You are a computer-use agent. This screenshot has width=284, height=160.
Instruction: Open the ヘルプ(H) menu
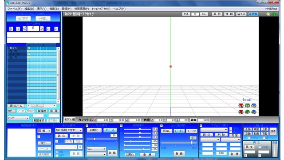coord(119,9)
